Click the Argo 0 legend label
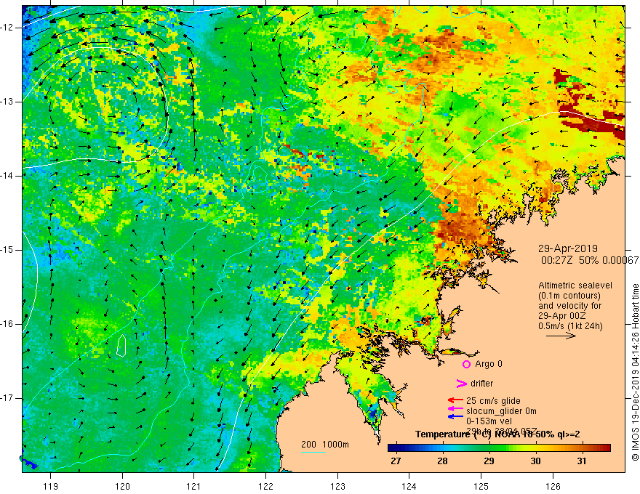Viewport: 640px width, 494px height. point(489,364)
